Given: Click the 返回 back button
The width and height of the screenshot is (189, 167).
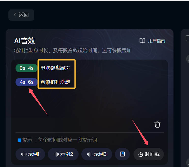Looking at the screenshot, I should click(21, 15).
